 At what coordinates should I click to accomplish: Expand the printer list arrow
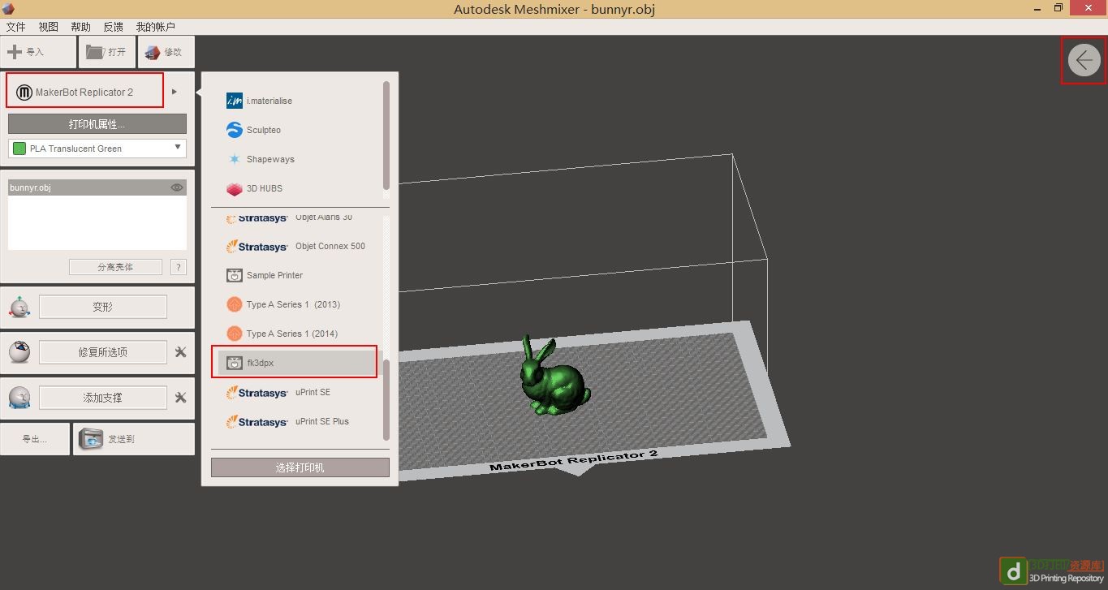coord(175,92)
